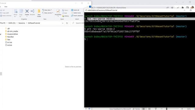Click the browser profile avatar
This screenshot has width=195, height=110.
point(192,8)
